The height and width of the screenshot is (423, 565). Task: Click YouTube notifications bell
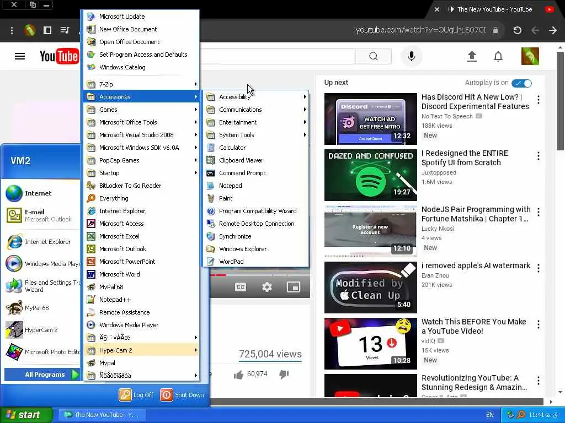[x=498, y=56]
